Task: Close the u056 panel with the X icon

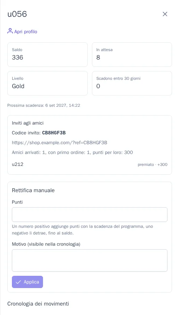Action: (x=165, y=14)
